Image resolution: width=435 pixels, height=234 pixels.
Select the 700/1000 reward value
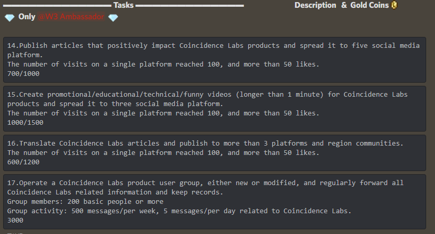23,74
